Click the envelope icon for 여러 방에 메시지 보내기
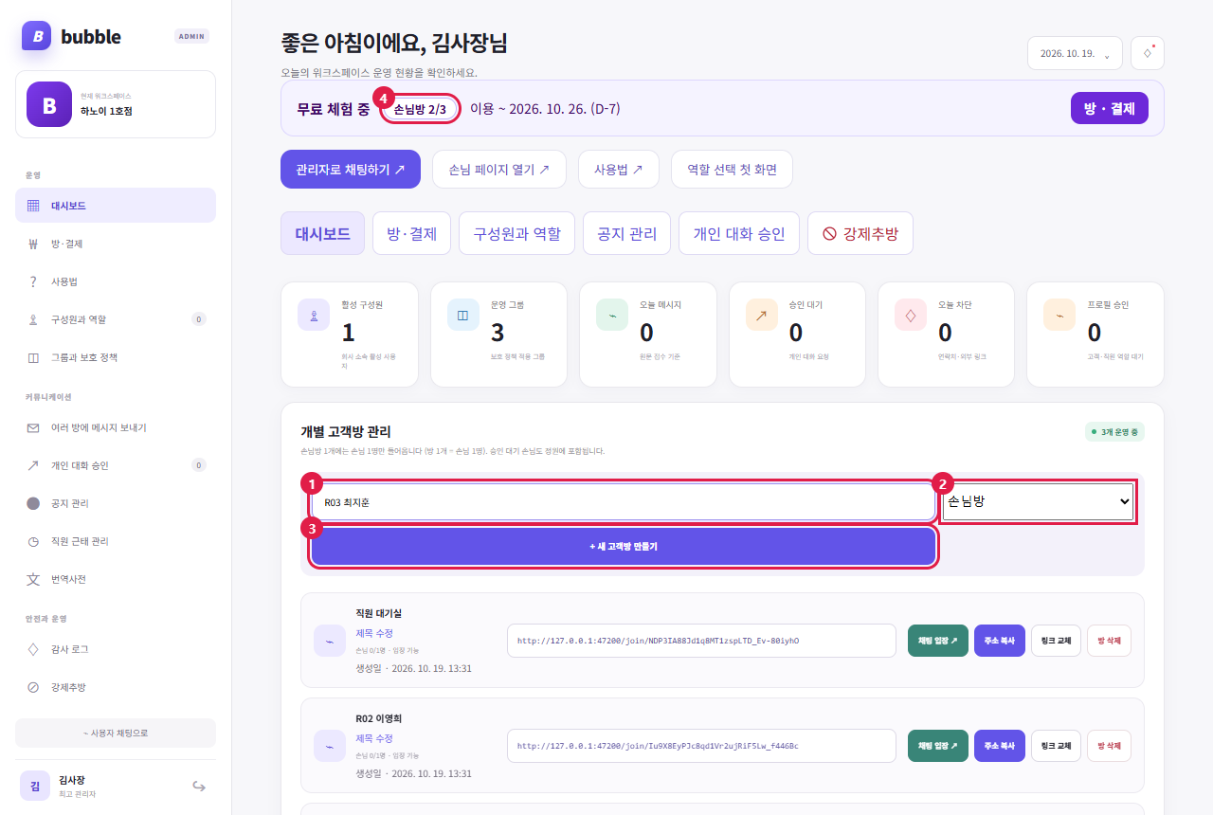 pos(33,427)
